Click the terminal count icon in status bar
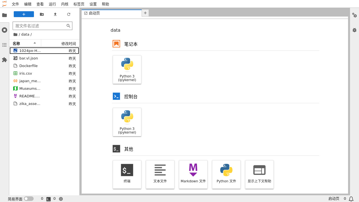 pyautogui.click(x=49, y=199)
